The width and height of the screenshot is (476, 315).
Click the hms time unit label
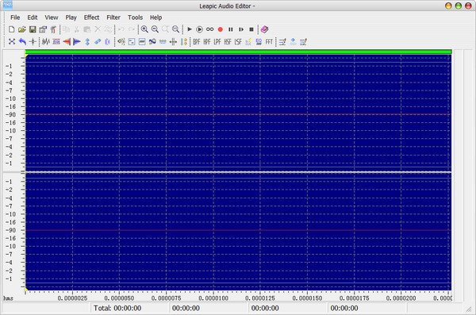8,298
